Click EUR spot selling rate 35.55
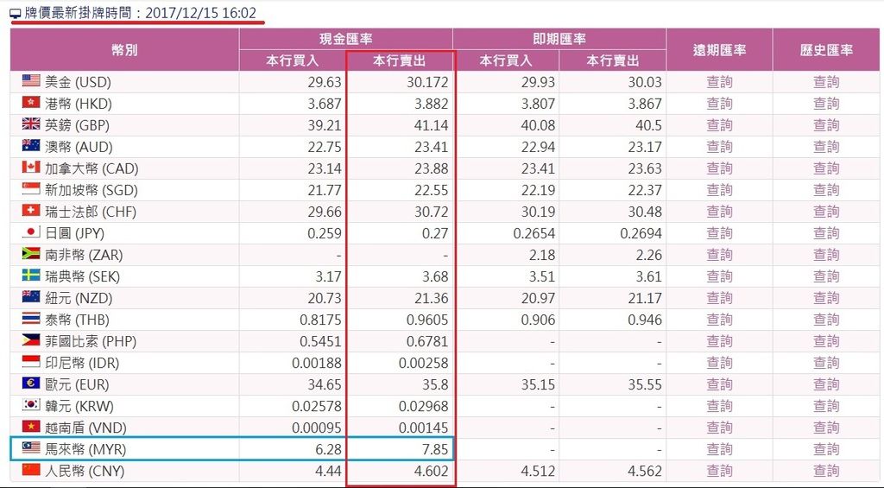 pos(645,384)
